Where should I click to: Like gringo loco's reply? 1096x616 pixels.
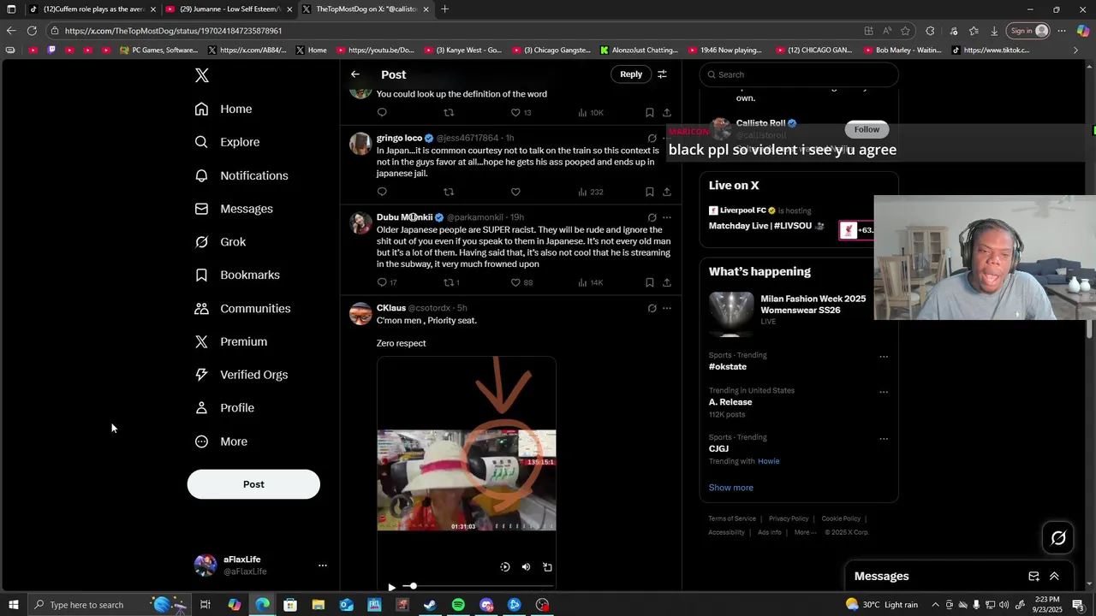pyautogui.click(x=515, y=192)
